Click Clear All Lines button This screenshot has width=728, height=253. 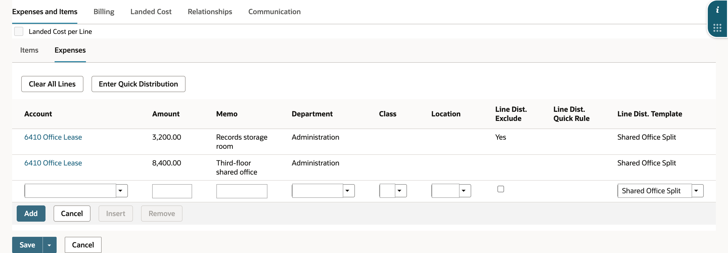[x=52, y=84]
